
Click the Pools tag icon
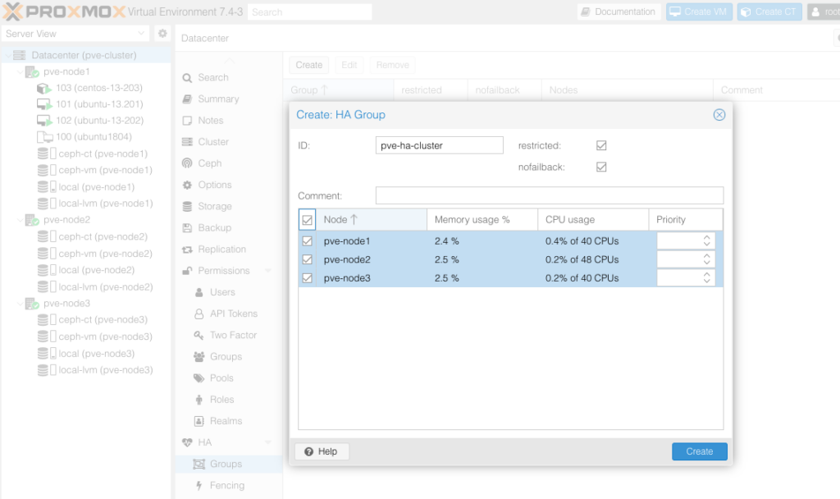tap(199, 378)
